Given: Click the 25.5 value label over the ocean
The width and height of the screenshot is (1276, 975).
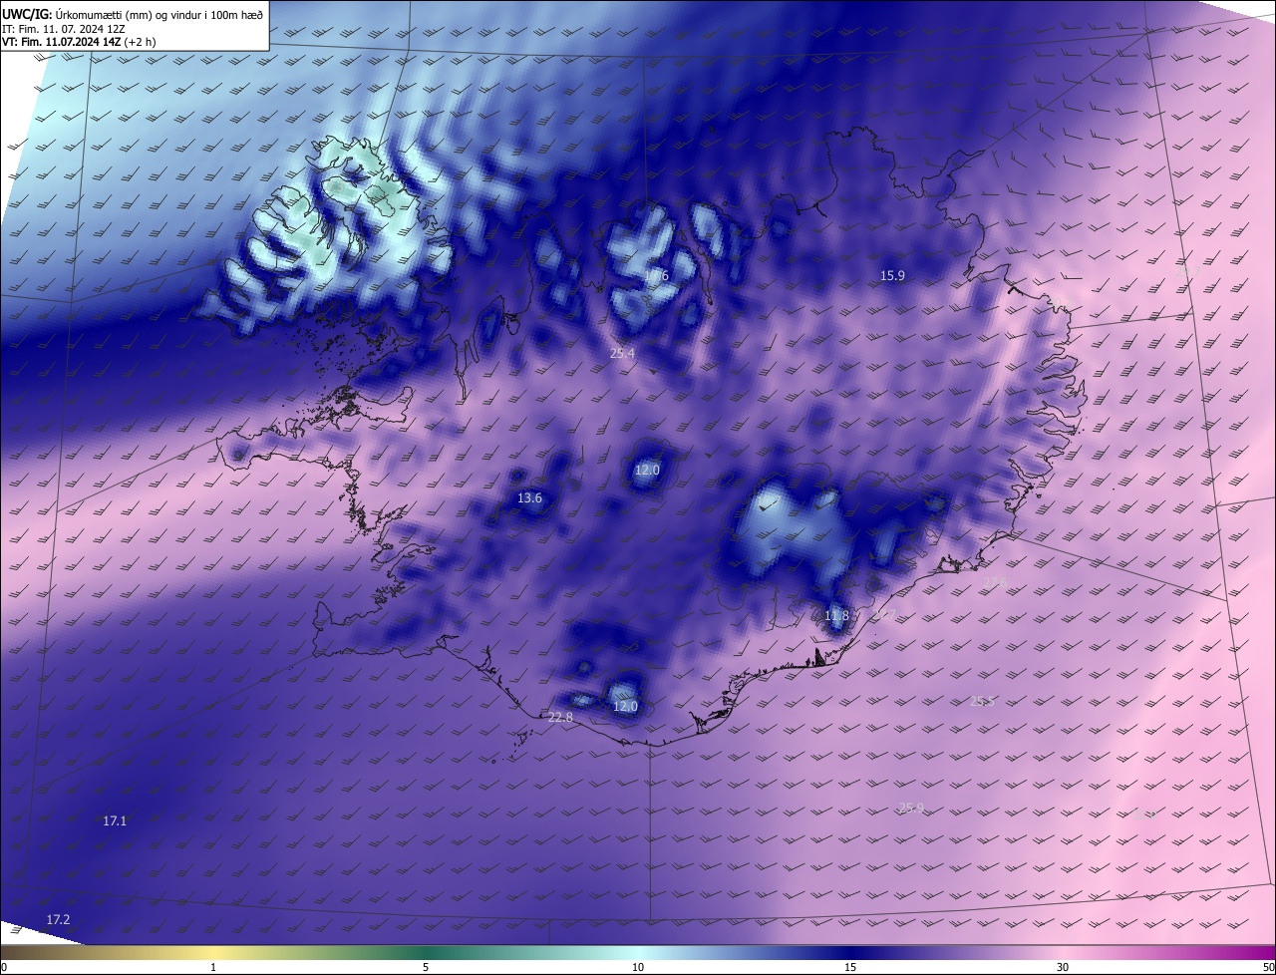Looking at the screenshot, I should (x=982, y=702).
